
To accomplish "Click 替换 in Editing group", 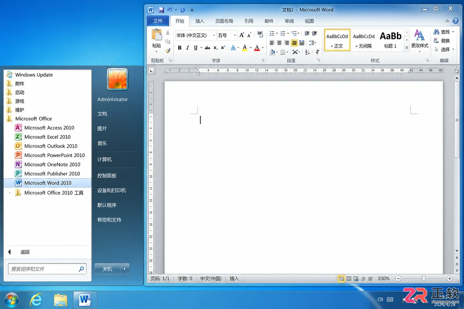I will [442, 41].
